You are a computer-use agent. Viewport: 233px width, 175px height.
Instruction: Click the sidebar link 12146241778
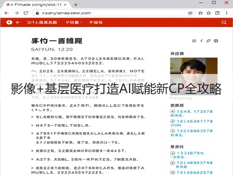[195, 121]
